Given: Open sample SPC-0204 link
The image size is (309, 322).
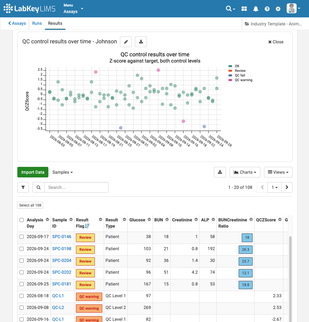Looking at the screenshot, I should click(x=62, y=260).
